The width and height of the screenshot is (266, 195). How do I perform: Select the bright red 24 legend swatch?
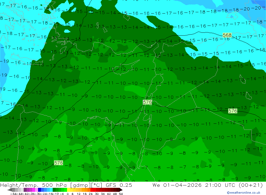tap(92, 190)
